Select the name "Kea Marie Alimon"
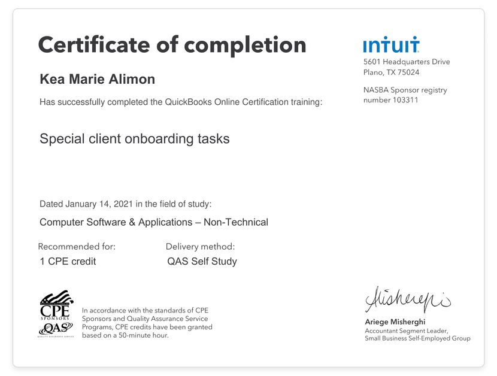497x376 pixels. [98, 79]
